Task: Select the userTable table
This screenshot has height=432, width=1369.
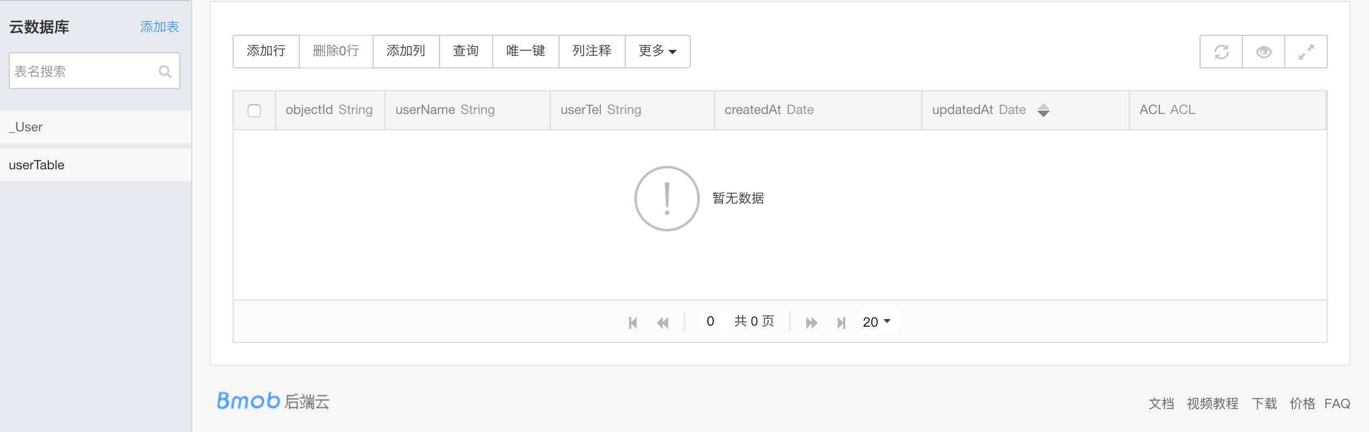Action: (96, 165)
